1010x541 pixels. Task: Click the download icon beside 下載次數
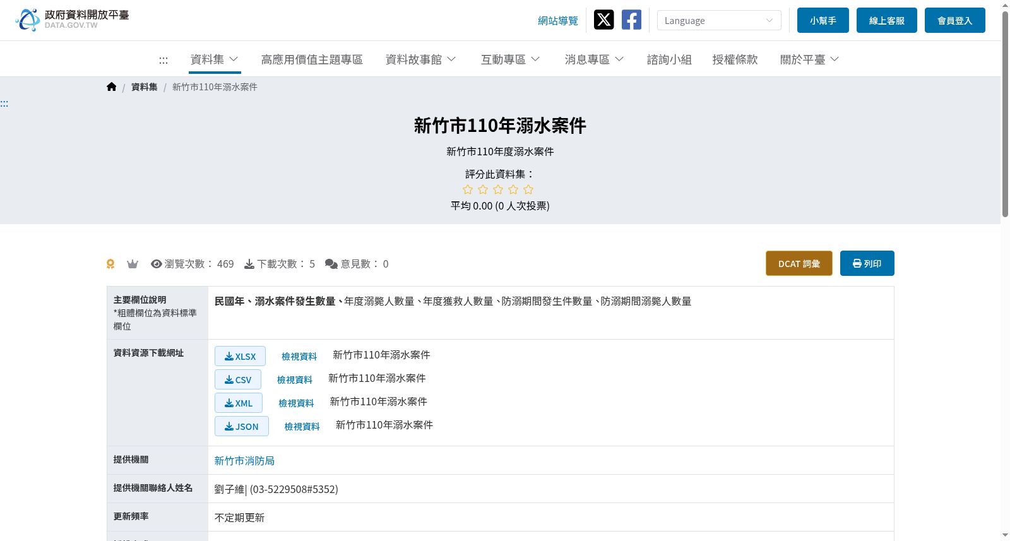(249, 264)
